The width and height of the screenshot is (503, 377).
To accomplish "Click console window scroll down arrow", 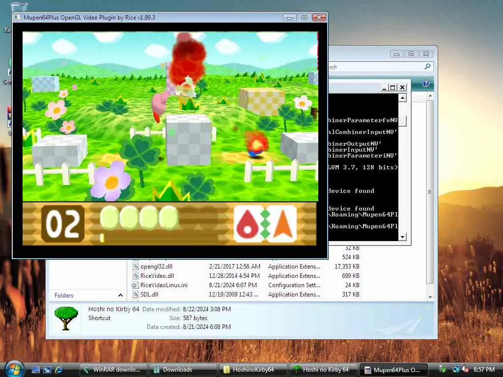I will [x=402, y=237].
